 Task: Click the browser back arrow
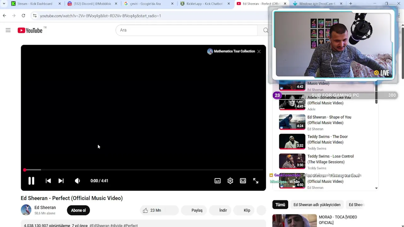pos(4,15)
